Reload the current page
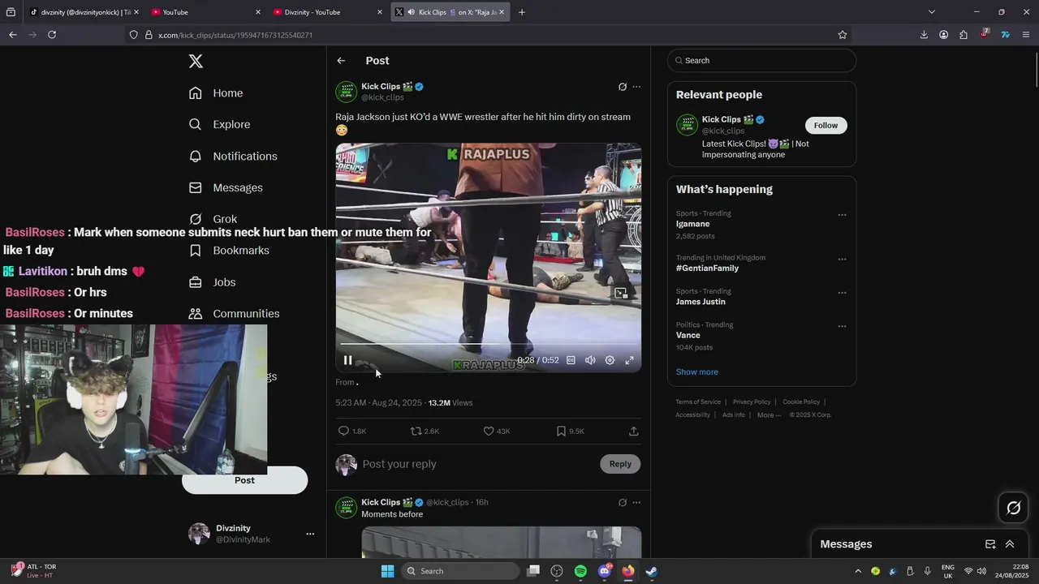The image size is (1039, 584). click(x=52, y=35)
